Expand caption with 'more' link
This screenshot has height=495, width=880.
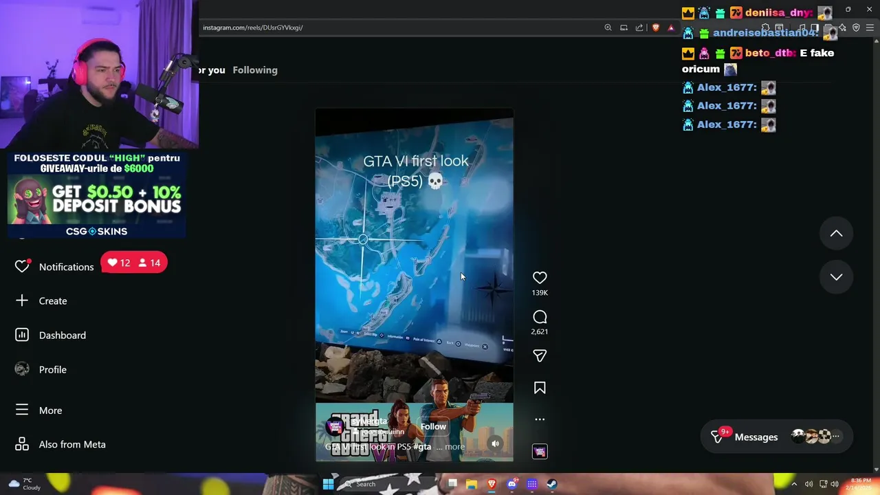point(454,447)
